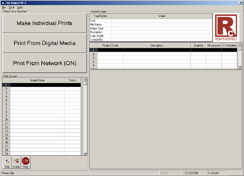Click the Add icon below print queue
This screenshot has width=244, height=176.
click(7, 163)
